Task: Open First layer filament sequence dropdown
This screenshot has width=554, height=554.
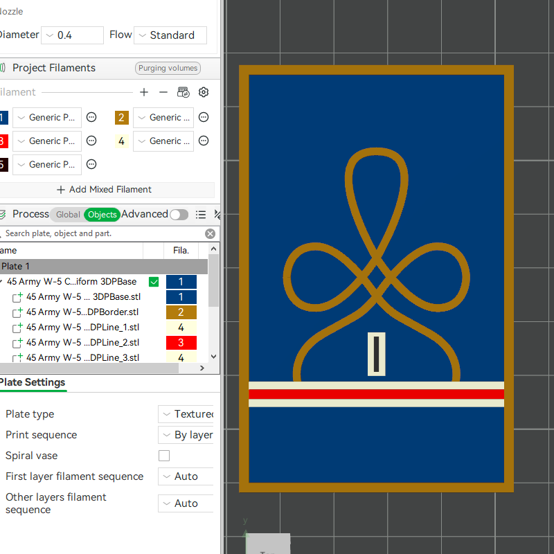Action: [x=186, y=476]
